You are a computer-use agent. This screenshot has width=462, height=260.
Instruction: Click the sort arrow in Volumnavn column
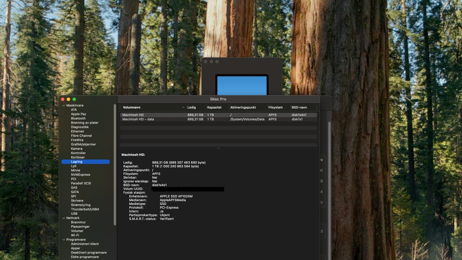click(x=183, y=107)
